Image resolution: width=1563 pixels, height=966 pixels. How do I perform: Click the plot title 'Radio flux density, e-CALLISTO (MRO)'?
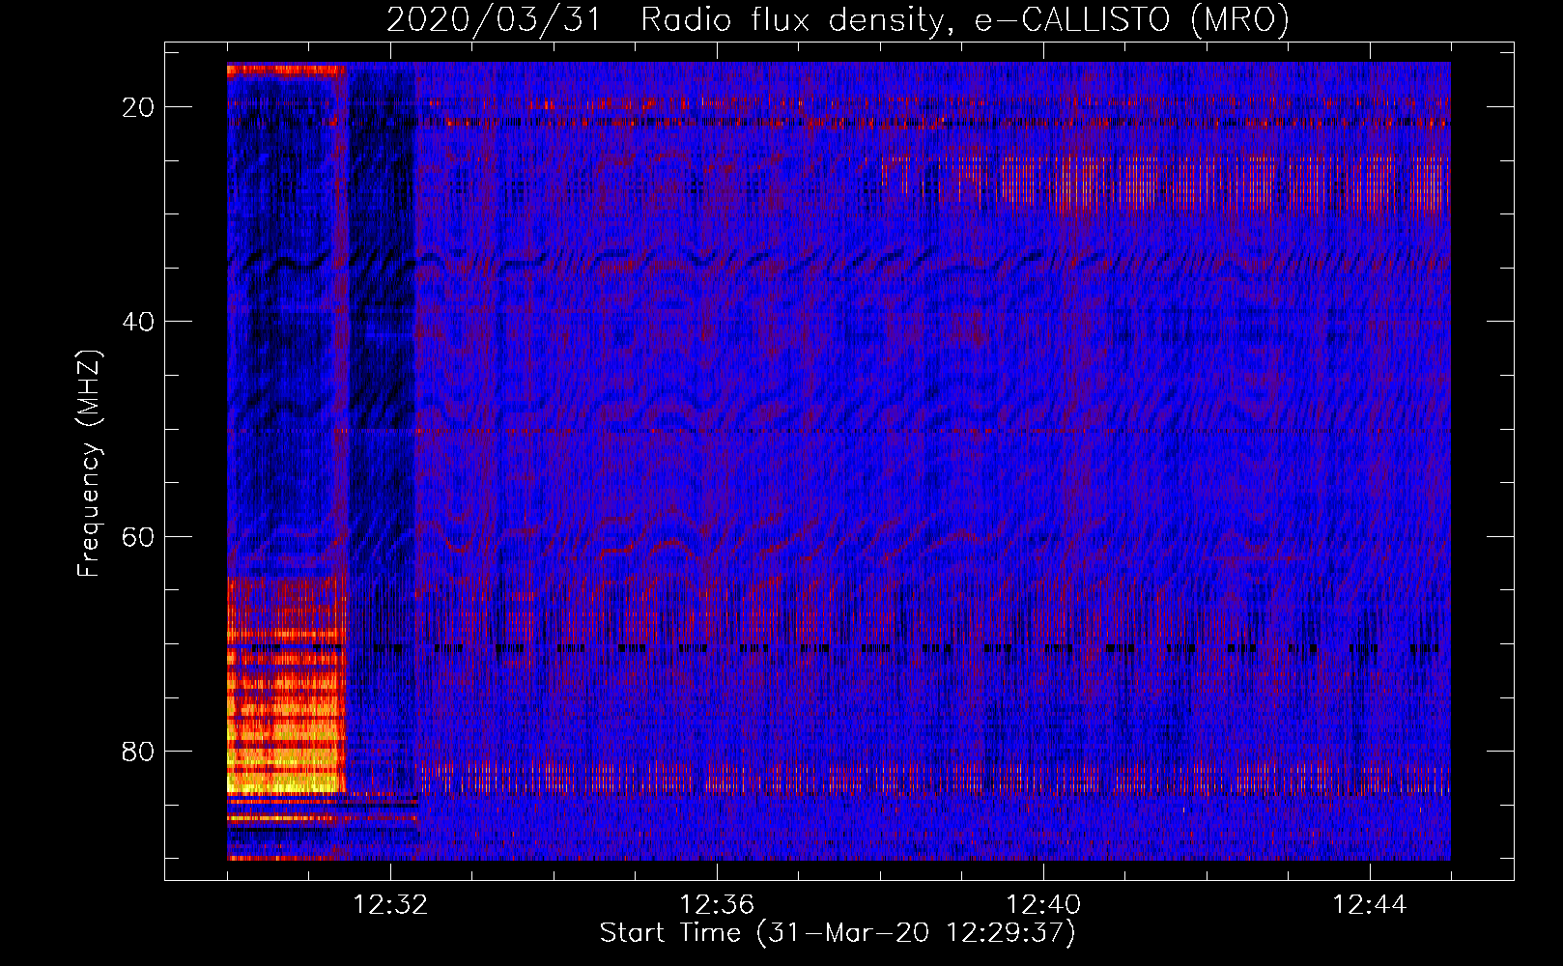pyautogui.click(x=965, y=19)
